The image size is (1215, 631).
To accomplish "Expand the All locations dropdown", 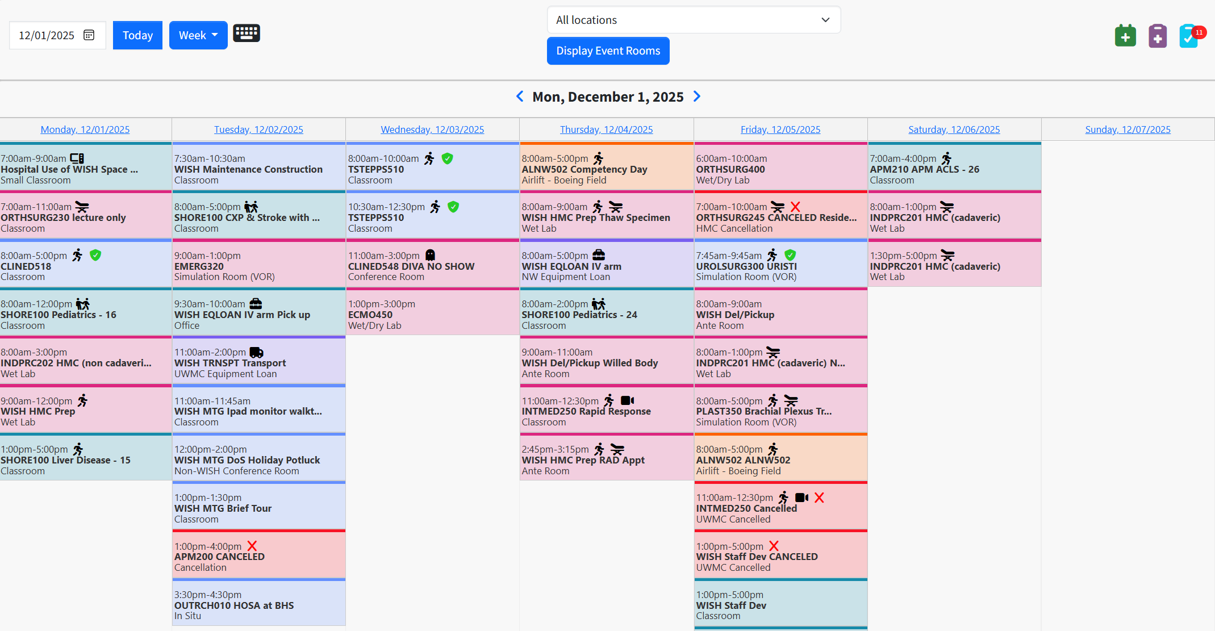I will click(694, 20).
